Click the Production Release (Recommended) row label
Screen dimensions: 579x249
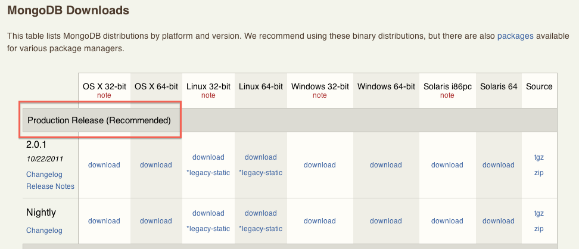coord(99,120)
